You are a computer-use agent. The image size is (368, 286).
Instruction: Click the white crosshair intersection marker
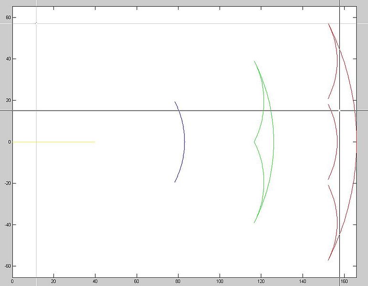pyautogui.click(x=339, y=111)
